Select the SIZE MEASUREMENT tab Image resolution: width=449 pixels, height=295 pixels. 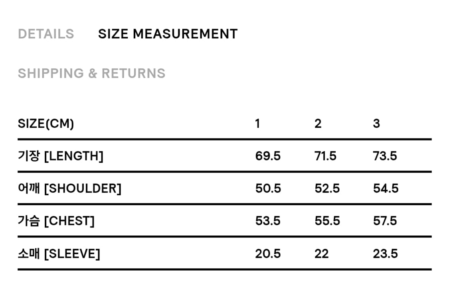[x=168, y=34]
